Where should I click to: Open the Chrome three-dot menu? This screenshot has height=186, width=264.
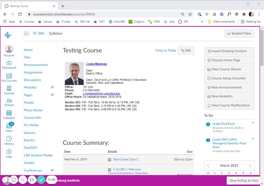point(259,14)
